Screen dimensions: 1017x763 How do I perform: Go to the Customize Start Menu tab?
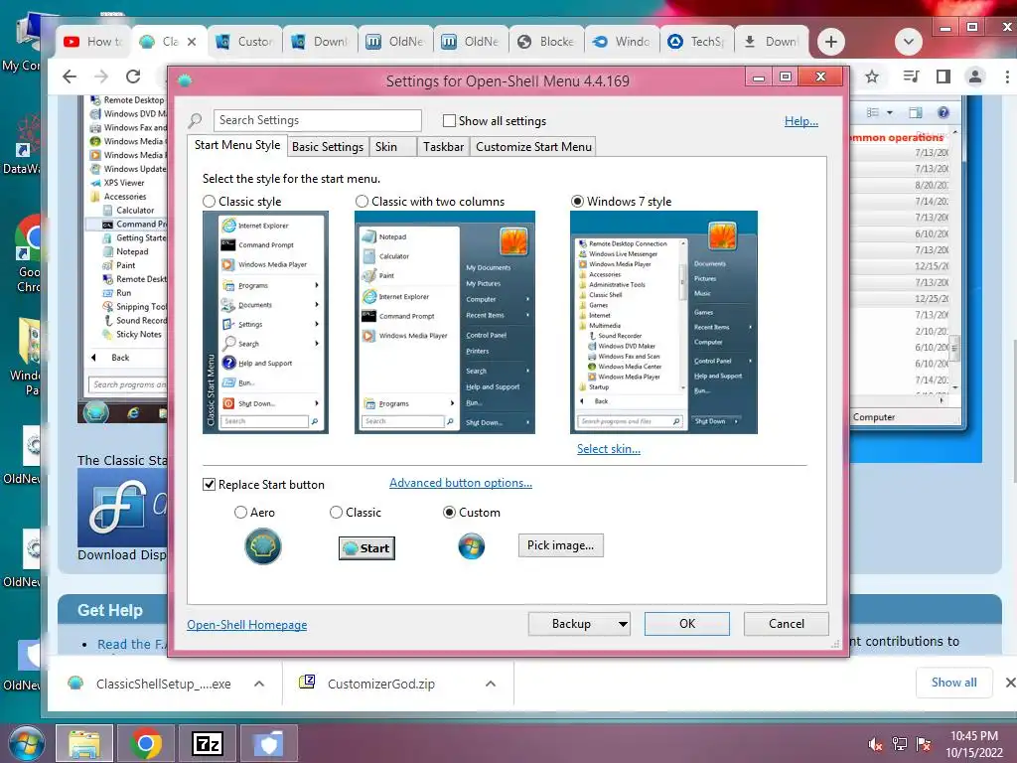point(533,147)
